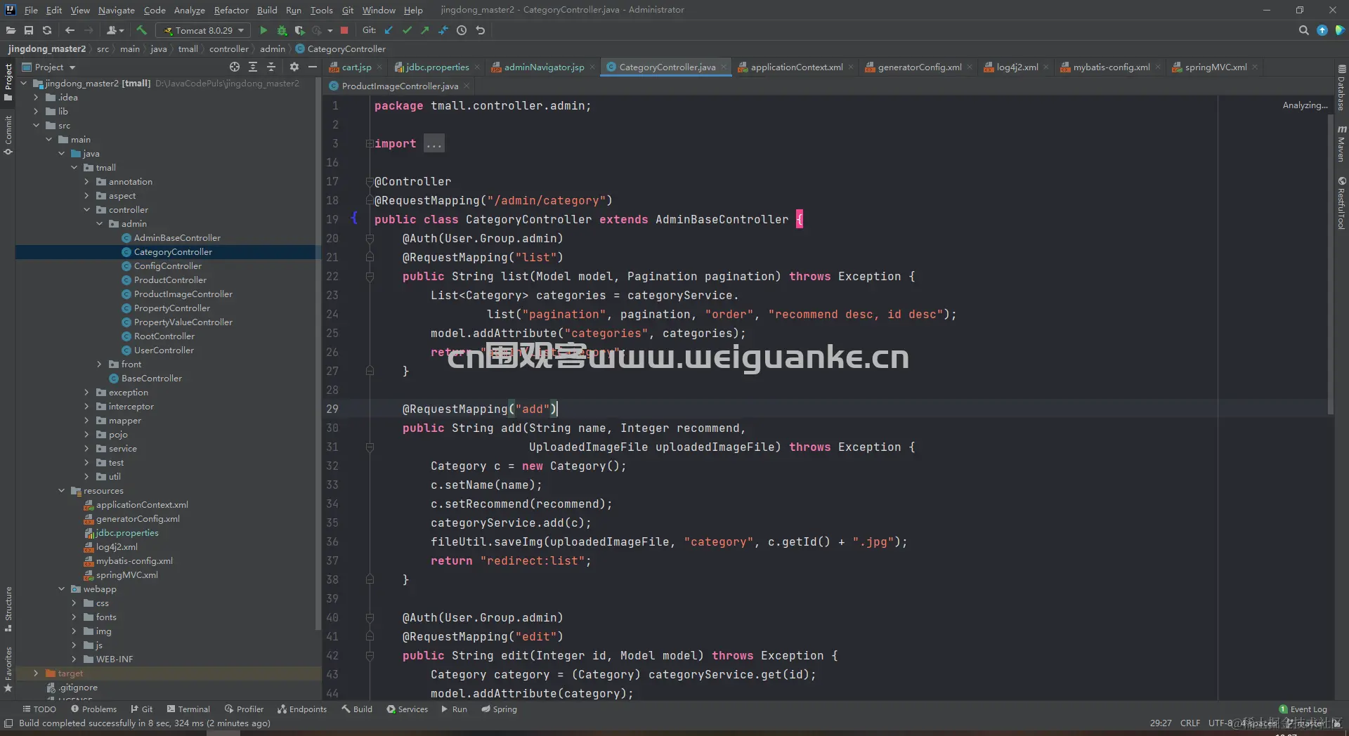The image size is (1349, 736).
Task: Close the cart.jsp tab
Action: 379,67
